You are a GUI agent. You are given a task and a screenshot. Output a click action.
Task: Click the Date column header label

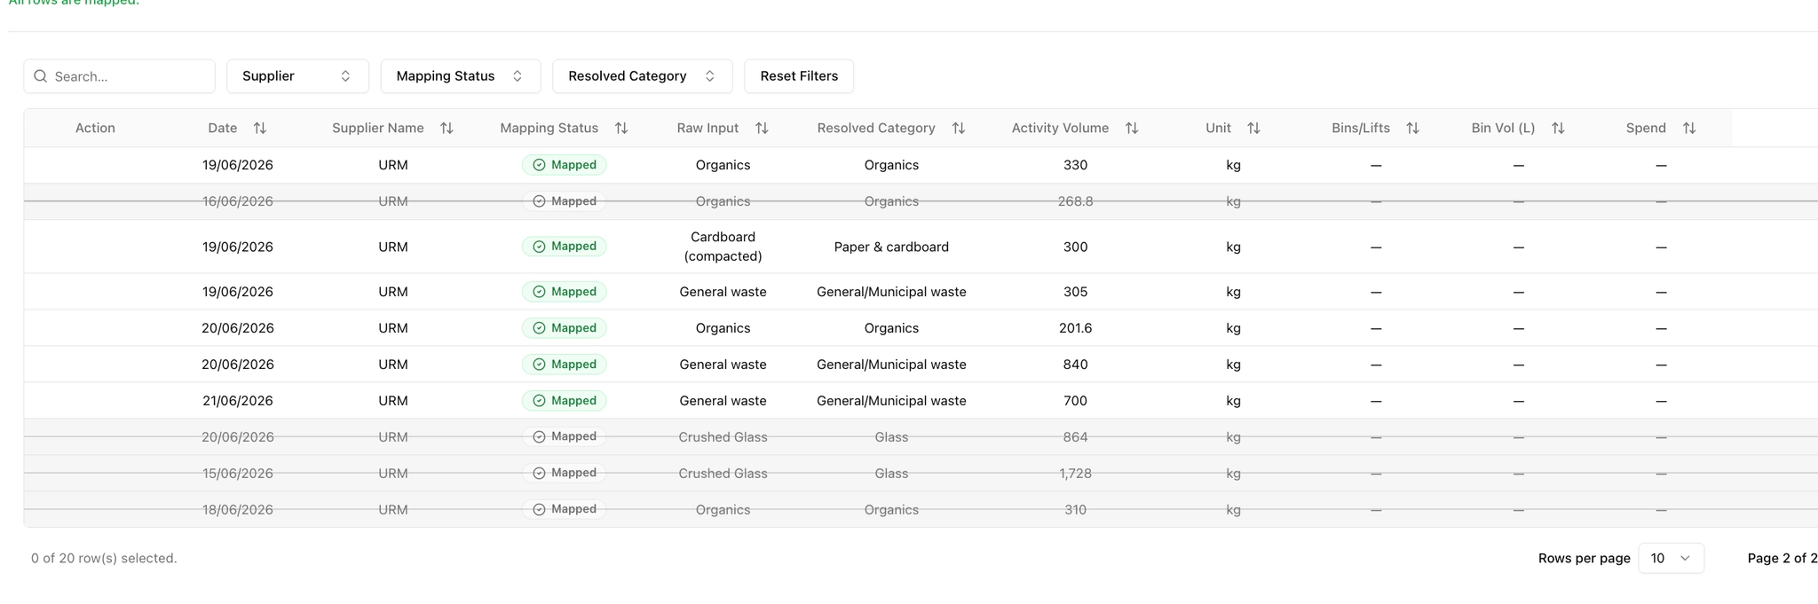[x=223, y=128]
